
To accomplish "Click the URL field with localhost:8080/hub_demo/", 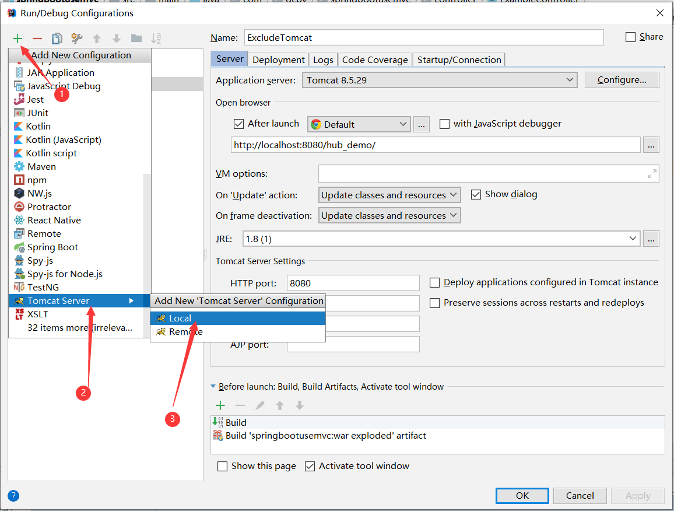I will (436, 145).
